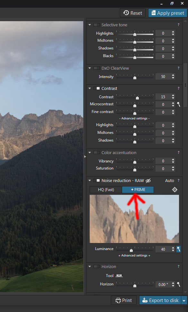The width and height of the screenshot is (188, 312).
Task: Collapse the right panel with side arrow
Action: pyautogui.click(x=85, y=157)
